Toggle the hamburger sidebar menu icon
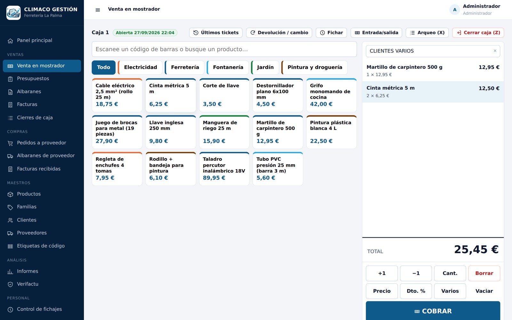This screenshot has height=320, width=512. pyautogui.click(x=98, y=10)
